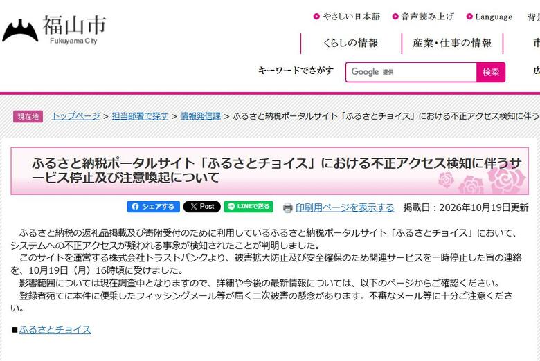Open the Language selection link

click(489, 17)
